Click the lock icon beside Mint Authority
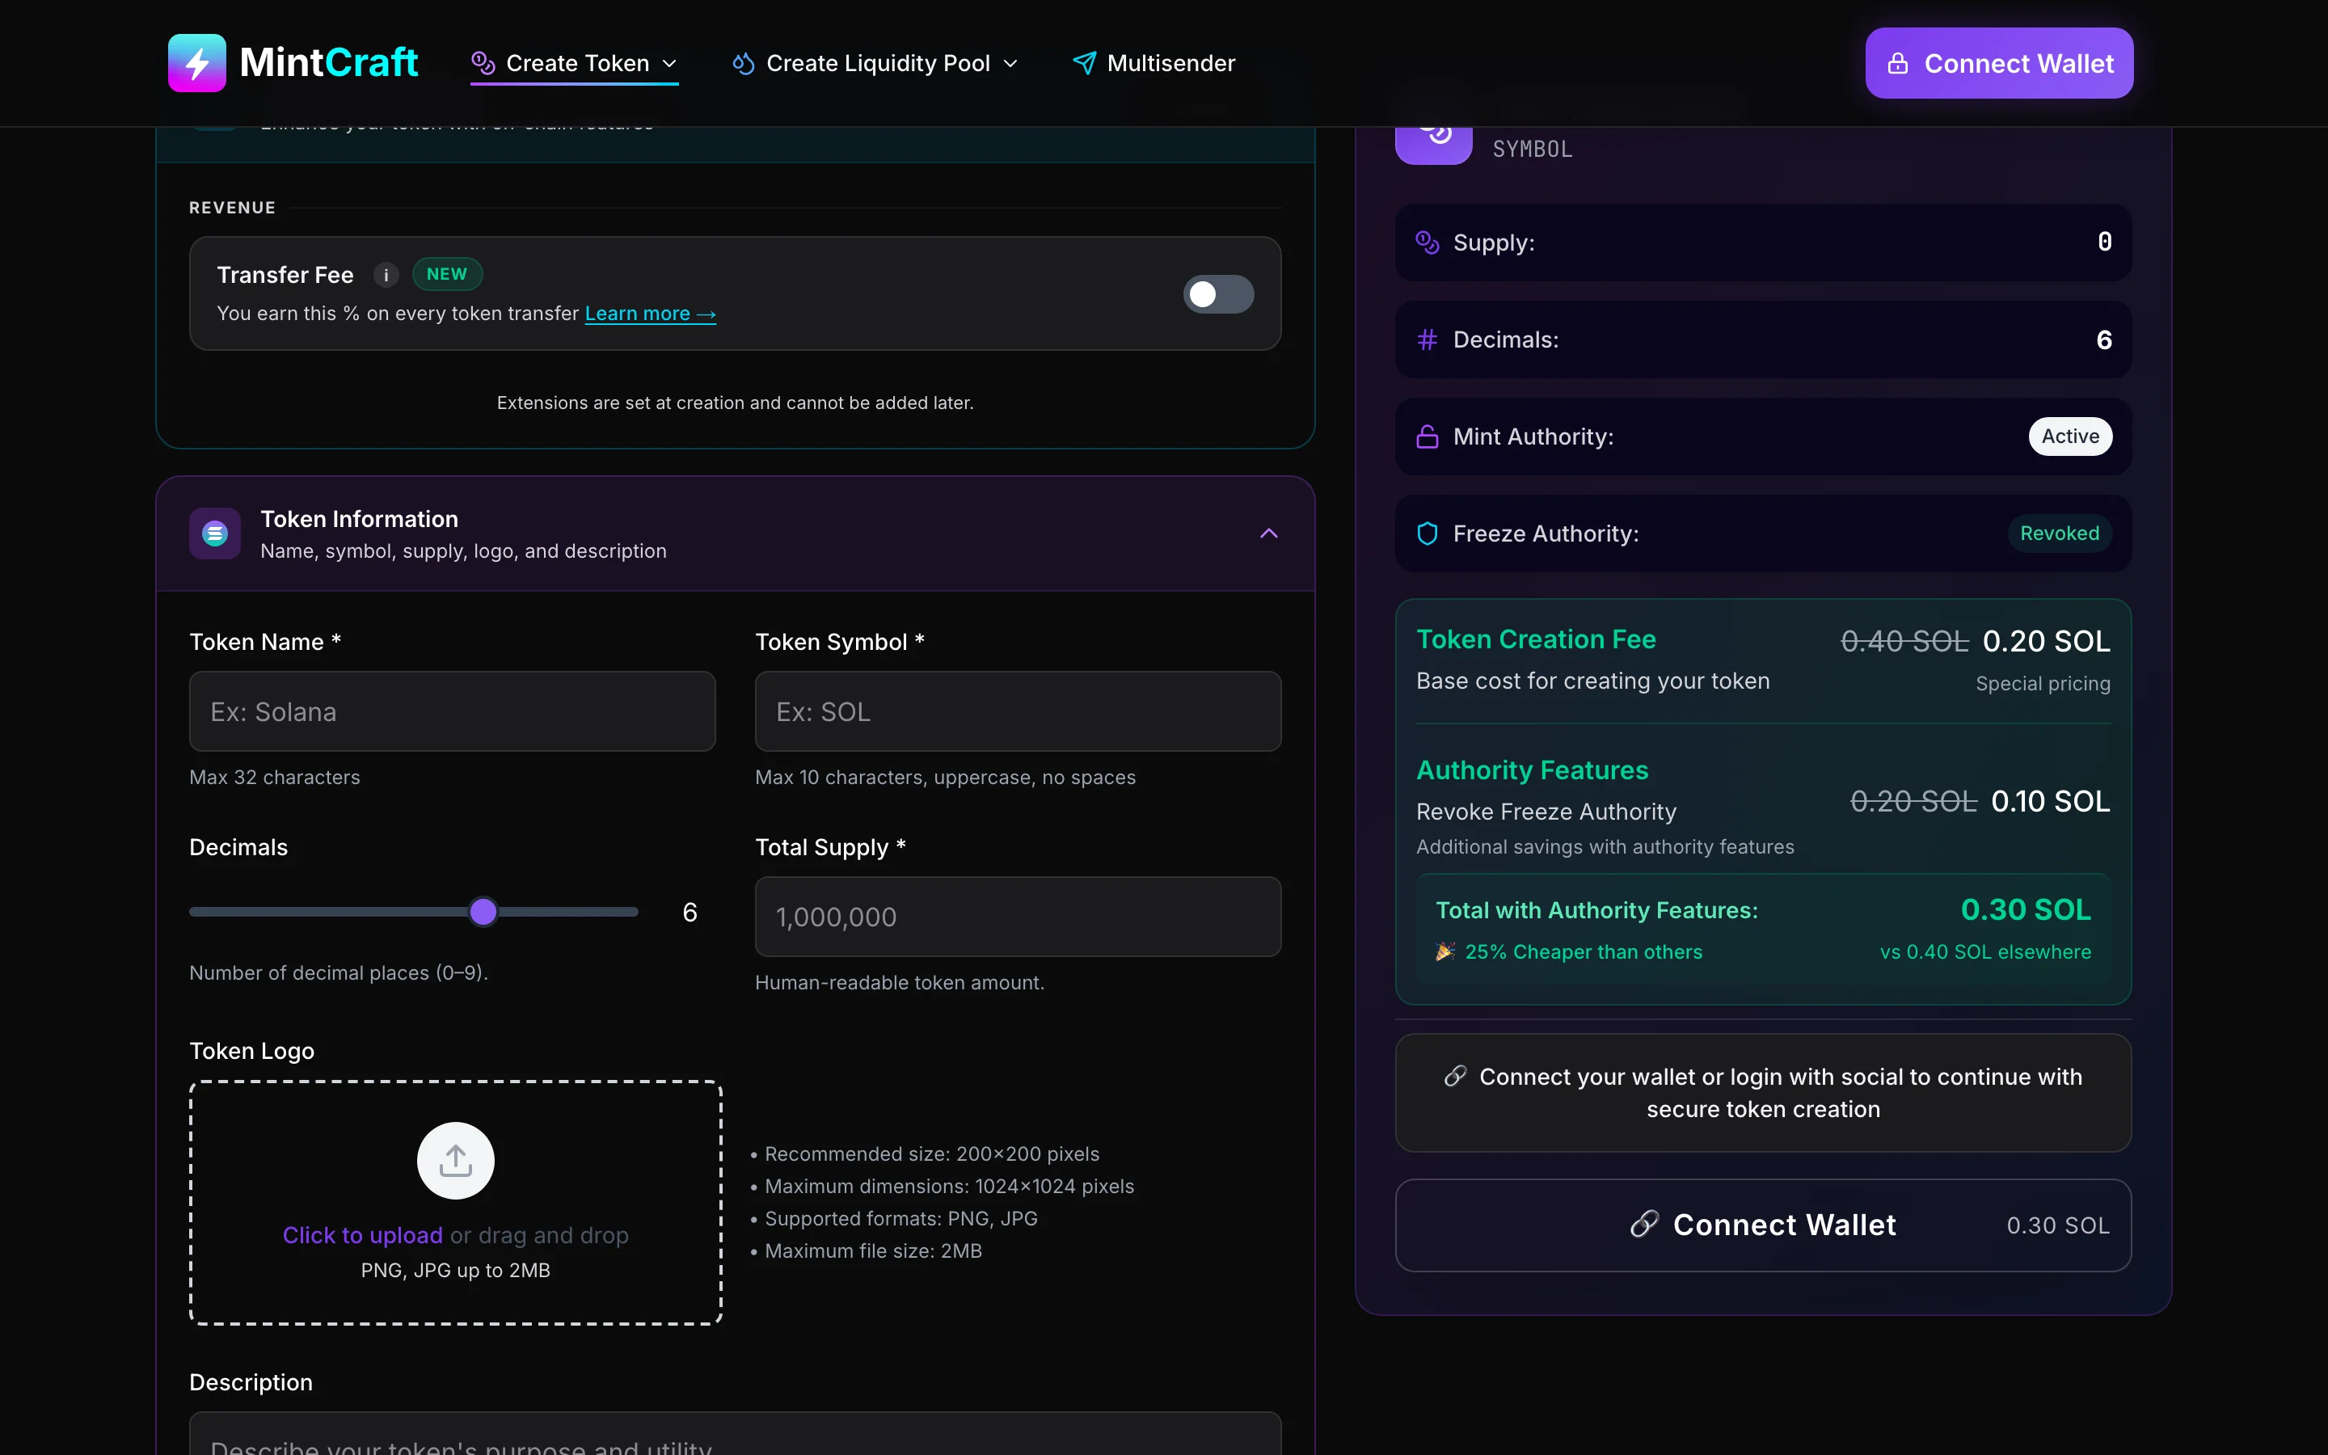 [x=1427, y=436]
